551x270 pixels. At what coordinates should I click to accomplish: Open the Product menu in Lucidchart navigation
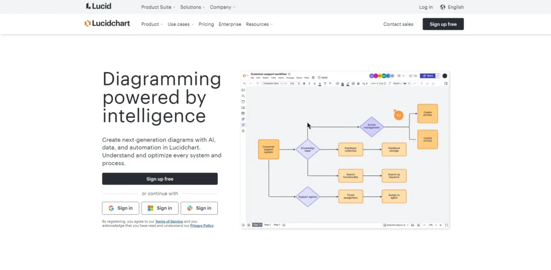click(x=152, y=24)
